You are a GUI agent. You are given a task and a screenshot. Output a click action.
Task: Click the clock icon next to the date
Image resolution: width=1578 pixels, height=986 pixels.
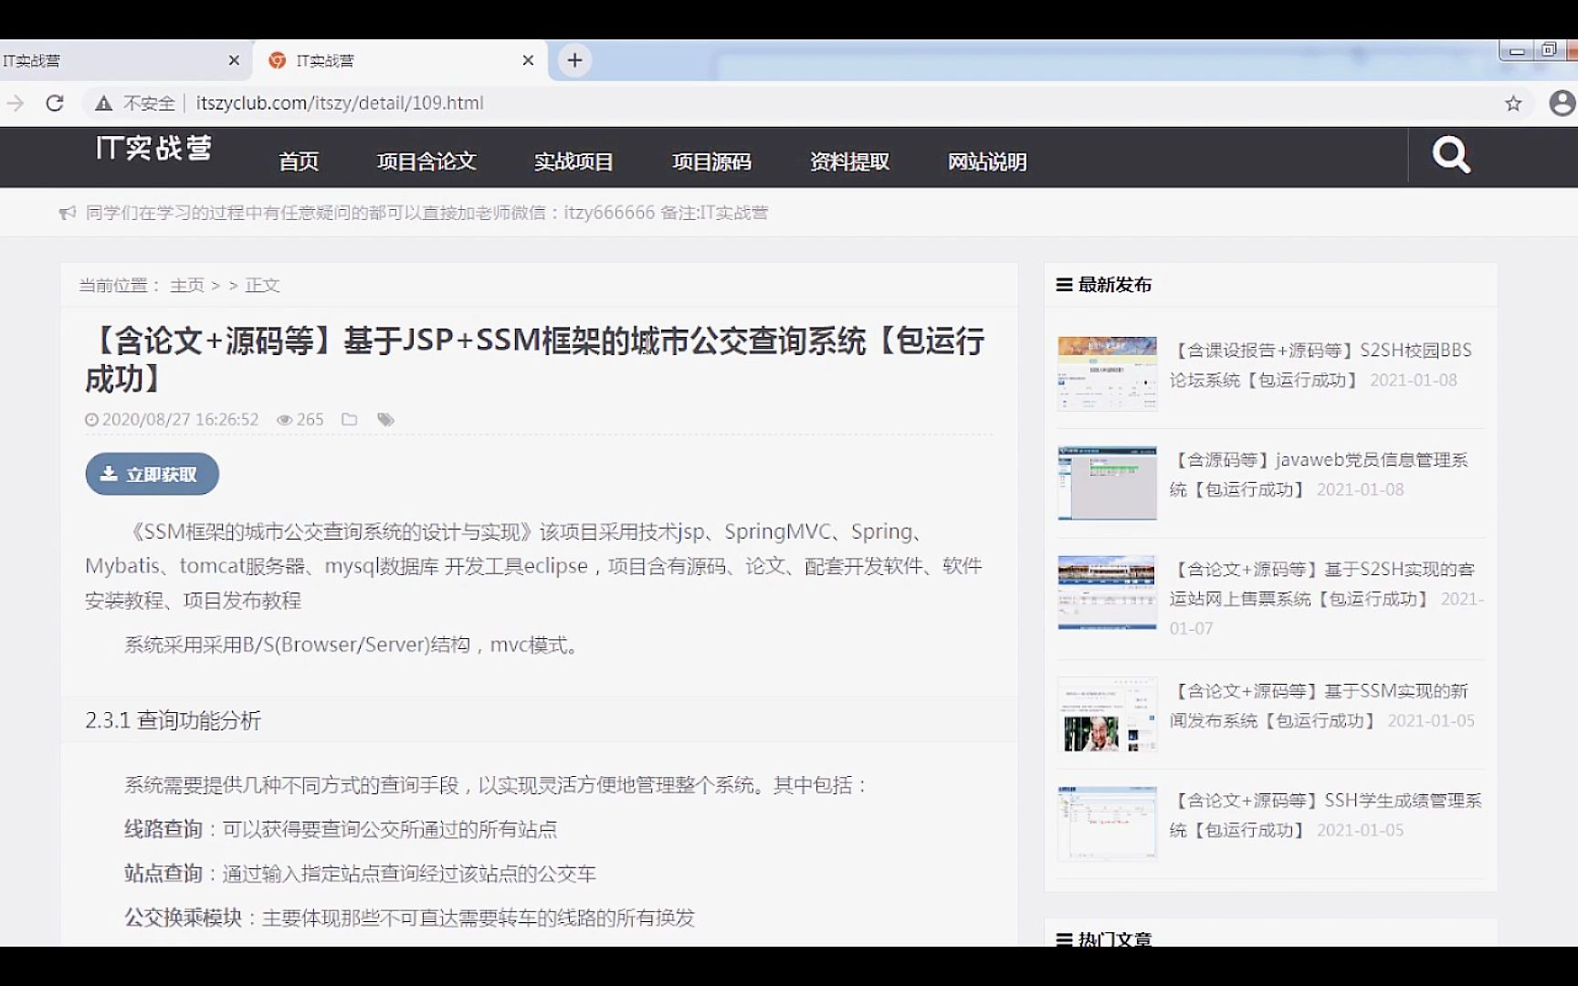click(91, 420)
